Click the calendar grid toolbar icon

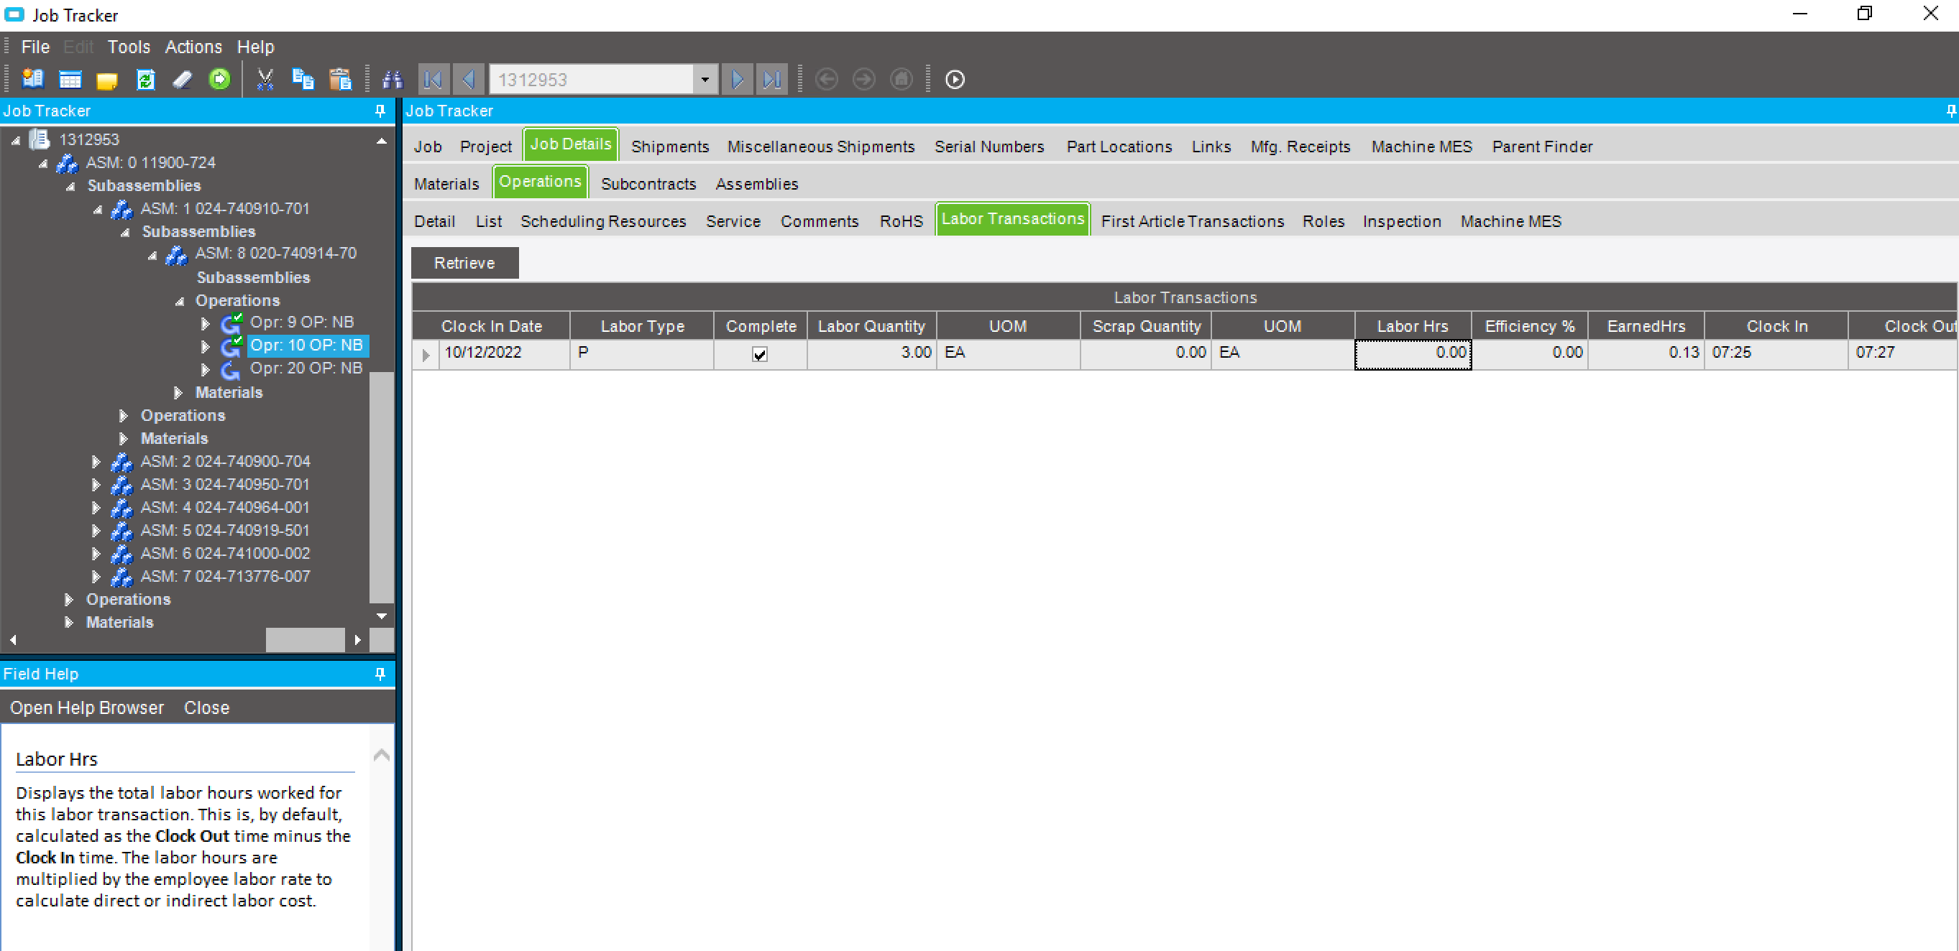[70, 79]
